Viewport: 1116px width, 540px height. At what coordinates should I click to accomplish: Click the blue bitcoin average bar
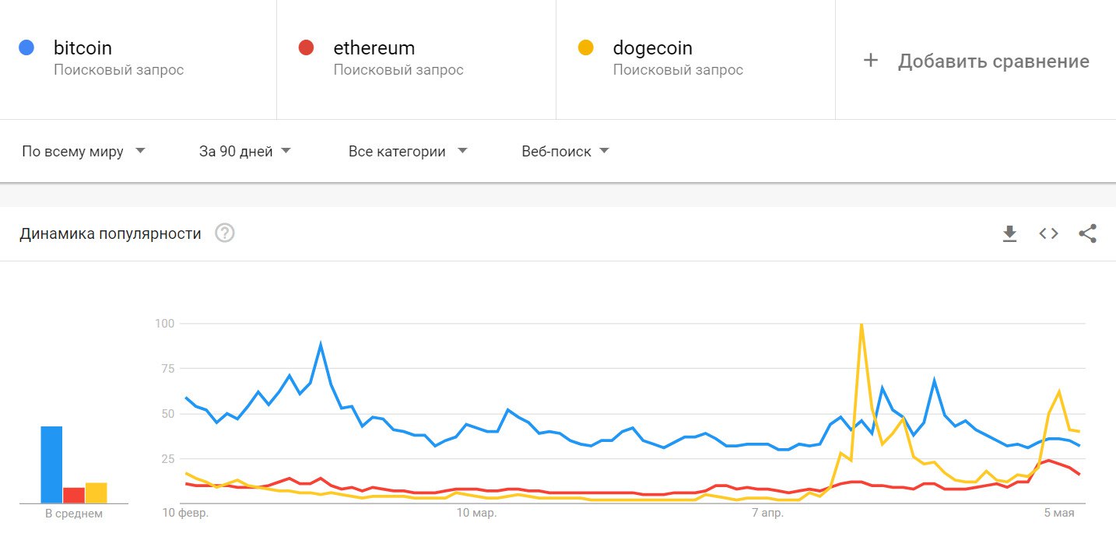tap(51, 465)
